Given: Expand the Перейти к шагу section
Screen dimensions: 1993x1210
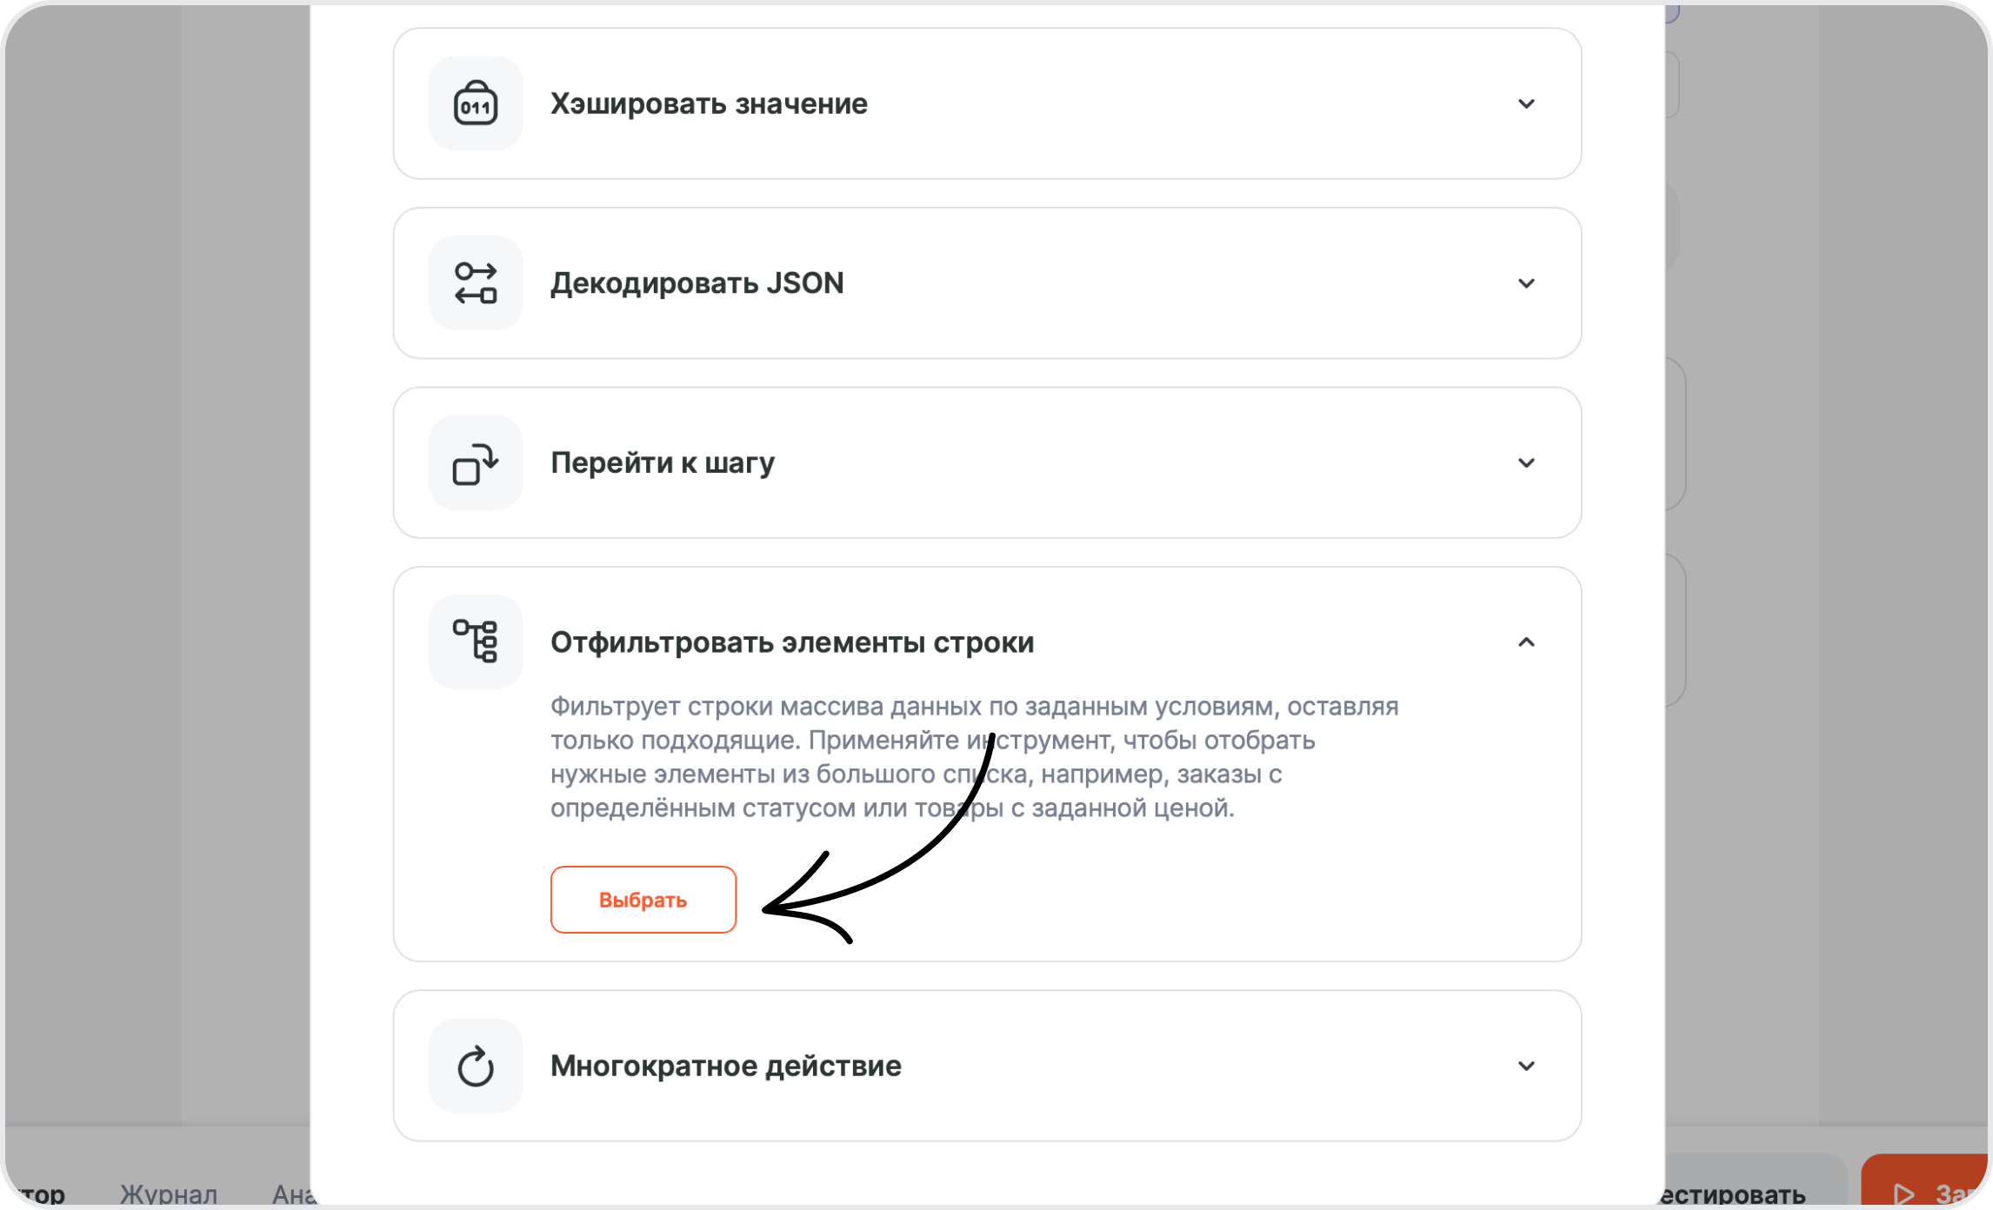Looking at the screenshot, I should pos(1526,462).
